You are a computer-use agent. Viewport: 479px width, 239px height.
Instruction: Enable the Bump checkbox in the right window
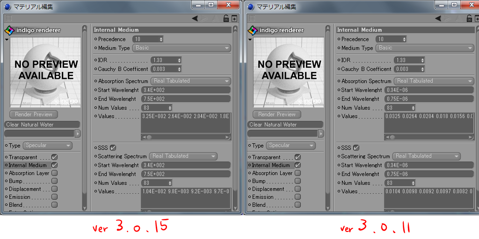tap(298, 181)
